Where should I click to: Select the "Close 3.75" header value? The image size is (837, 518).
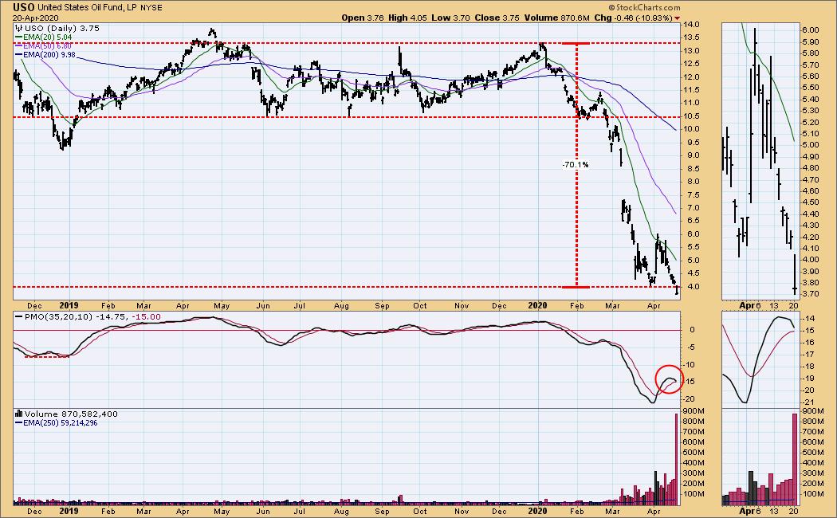point(497,18)
